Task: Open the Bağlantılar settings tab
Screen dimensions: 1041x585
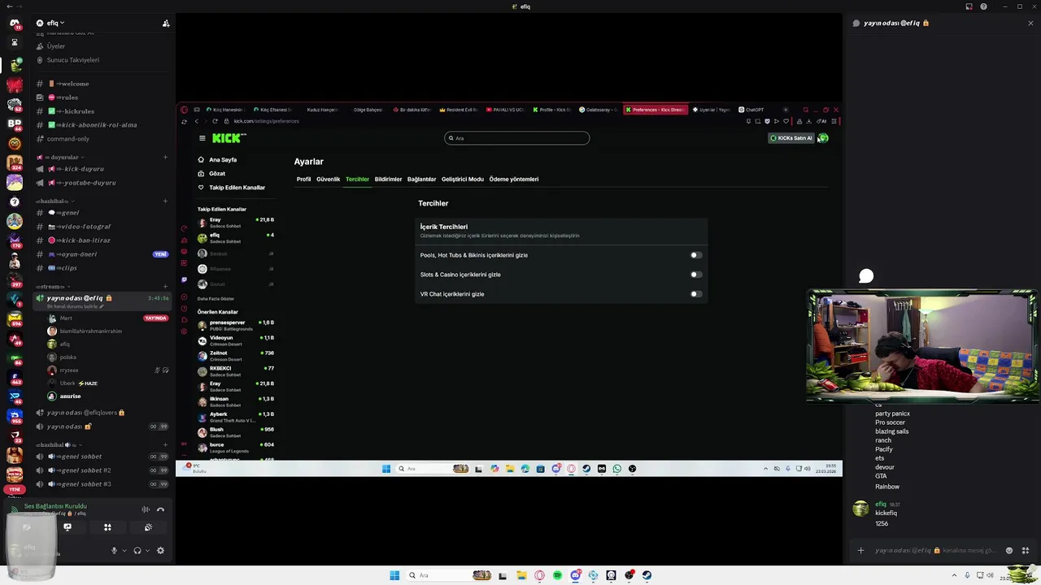Action: tap(421, 179)
